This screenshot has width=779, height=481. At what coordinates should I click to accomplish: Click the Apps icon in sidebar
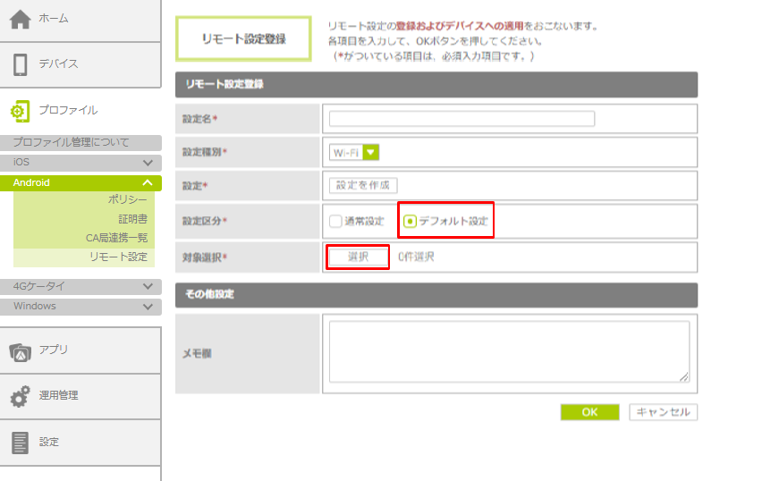21,350
